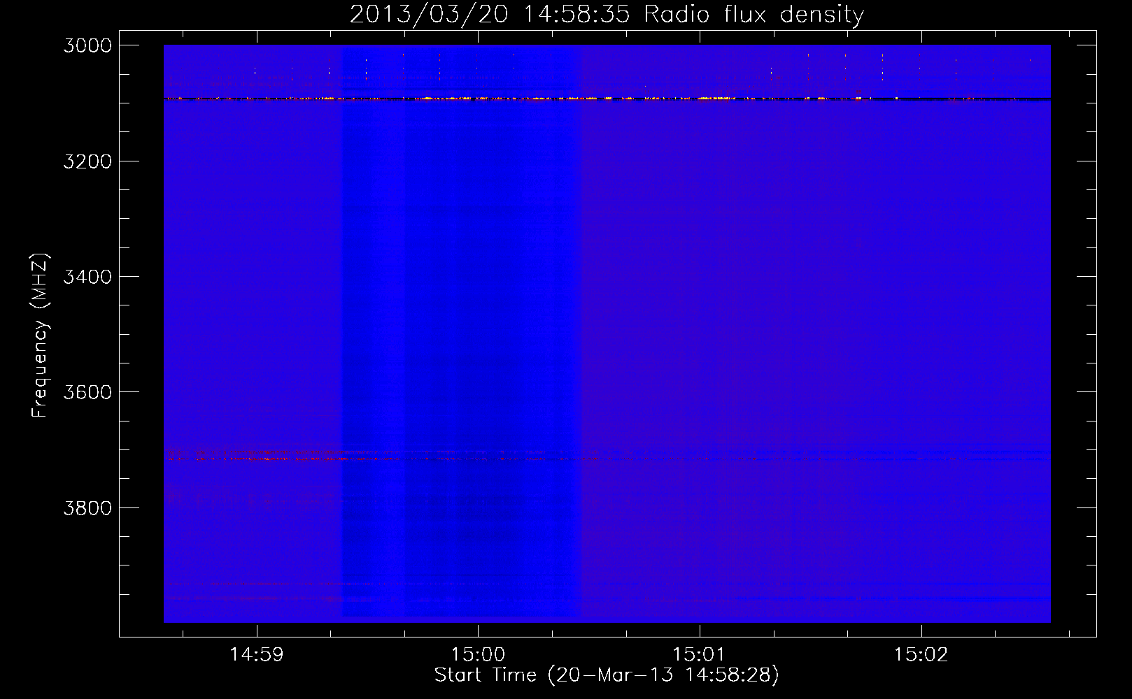Click the 'Frequency (MHZ)' axis title
Screen dimensions: 1132x699
point(40,336)
